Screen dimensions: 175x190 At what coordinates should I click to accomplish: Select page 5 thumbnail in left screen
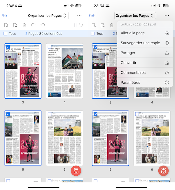point(23,138)
